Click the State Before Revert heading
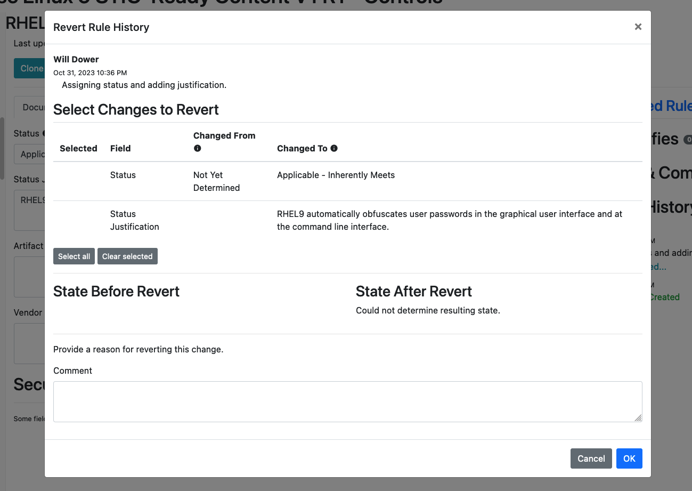Image resolution: width=692 pixels, height=491 pixels. 117,291
